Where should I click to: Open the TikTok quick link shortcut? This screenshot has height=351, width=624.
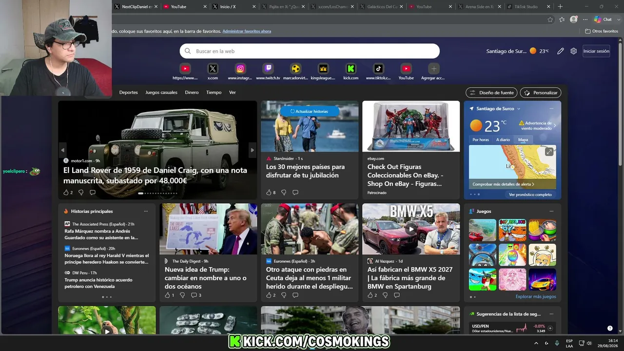[x=378, y=69]
